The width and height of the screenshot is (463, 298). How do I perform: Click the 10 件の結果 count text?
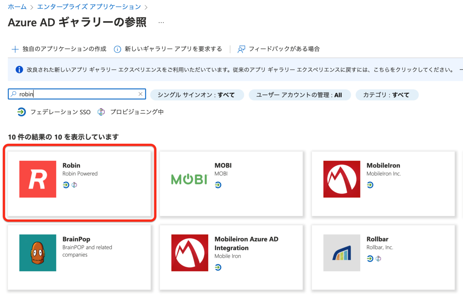[63, 137]
